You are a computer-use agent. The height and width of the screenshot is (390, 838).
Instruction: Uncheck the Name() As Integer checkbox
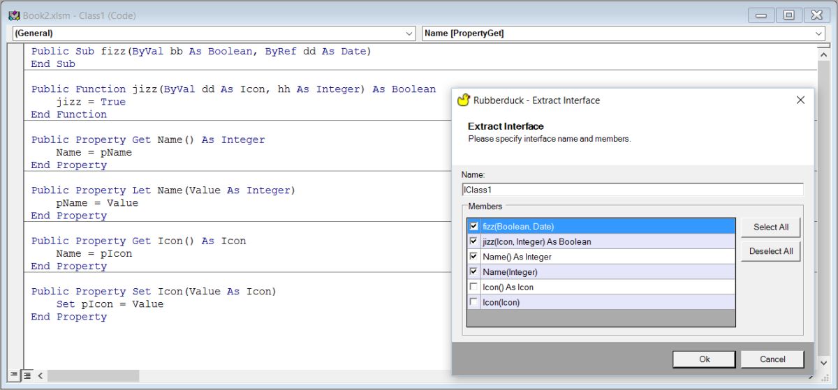tap(474, 257)
